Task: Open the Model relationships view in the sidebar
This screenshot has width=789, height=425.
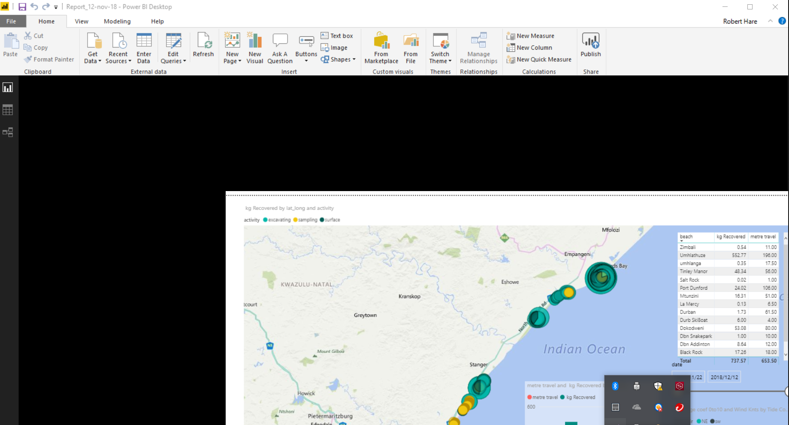Action: (8, 132)
